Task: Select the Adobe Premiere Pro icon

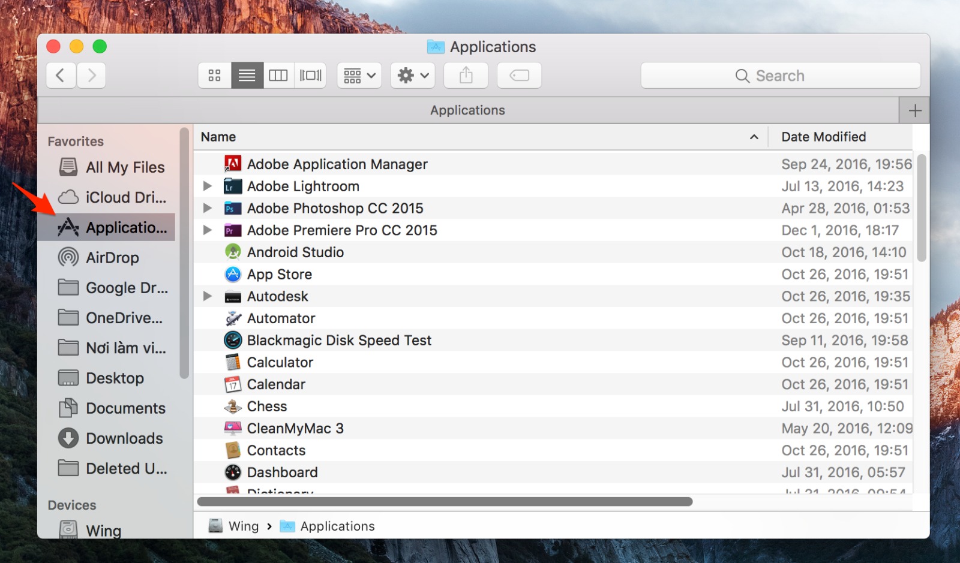Action: click(233, 230)
